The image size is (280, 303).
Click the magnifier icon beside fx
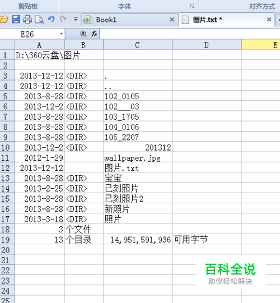click(83, 34)
